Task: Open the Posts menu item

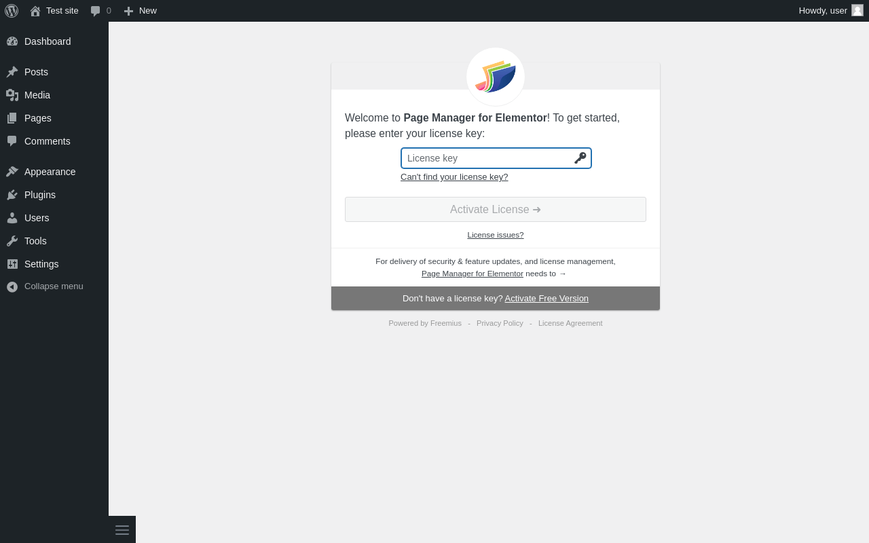Action: (x=54, y=72)
